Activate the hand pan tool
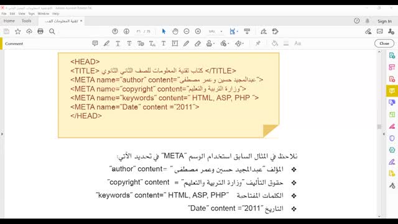Screen dimensions: 398x224 pos(175,32)
